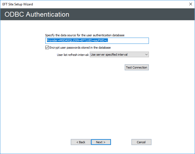Image resolution: width=195 pixels, height=154 pixels.
Task: Click inside the data source connection string field
Action: tap(97, 41)
